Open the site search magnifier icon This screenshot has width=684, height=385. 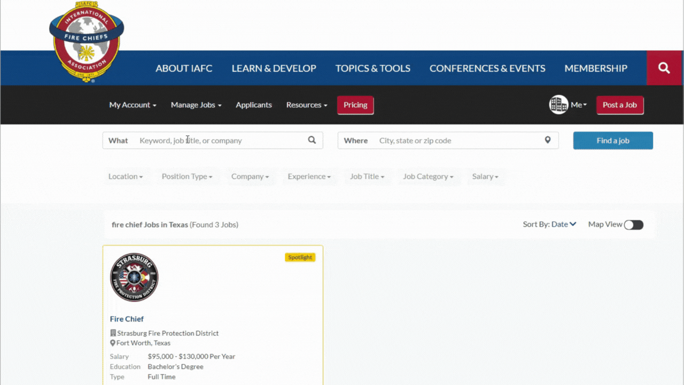(664, 68)
